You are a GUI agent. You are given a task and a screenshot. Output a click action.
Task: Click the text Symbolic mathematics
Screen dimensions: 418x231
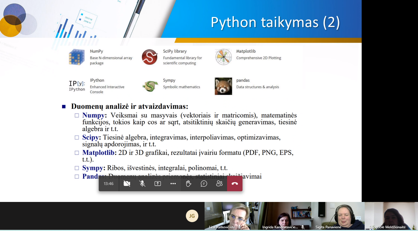click(x=181, y=87)
